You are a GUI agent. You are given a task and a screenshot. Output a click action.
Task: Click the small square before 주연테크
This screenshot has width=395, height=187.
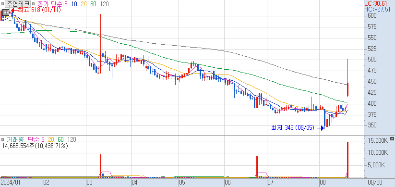pyautogui.click(x=2, y=4)
